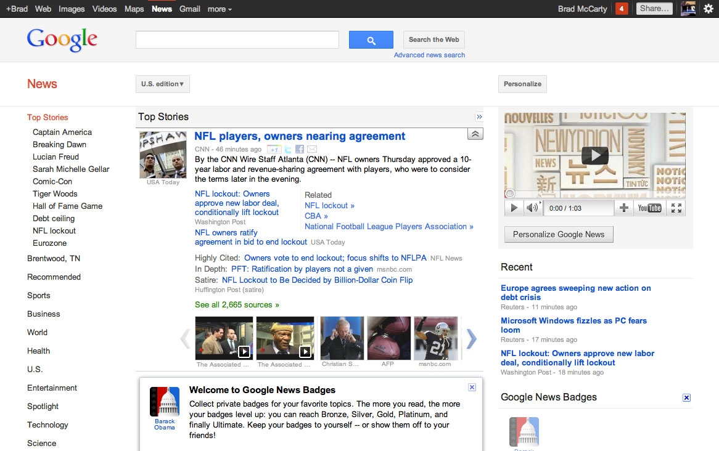This screenshot has width=719, height=451.
Task: Switch to Videos in top navigation
Action: point(105,9)
